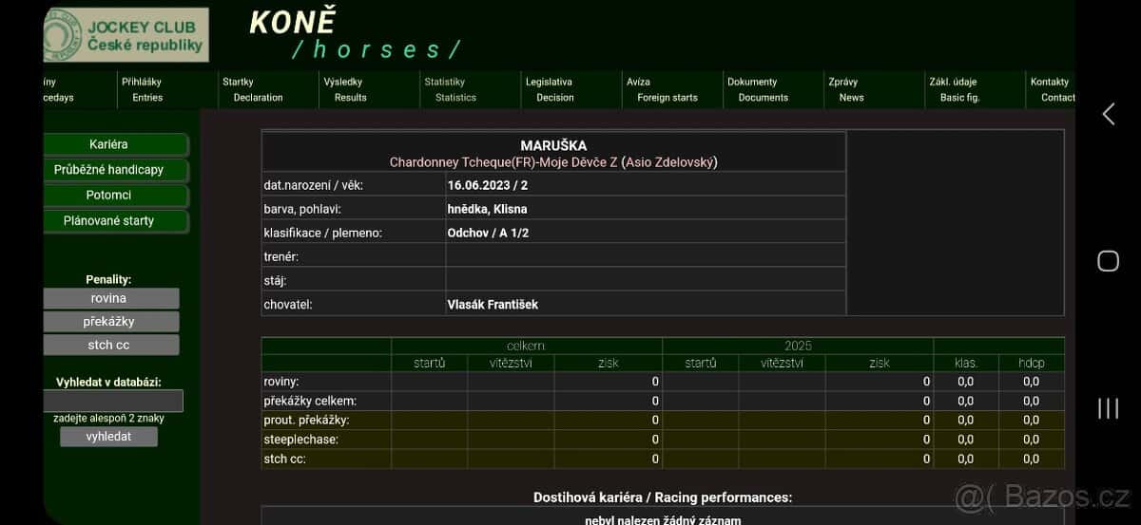The width and height of the screenshot is (1141, 525).
Task: Tap the Android back arrow icon
Action: [1108, 114]
